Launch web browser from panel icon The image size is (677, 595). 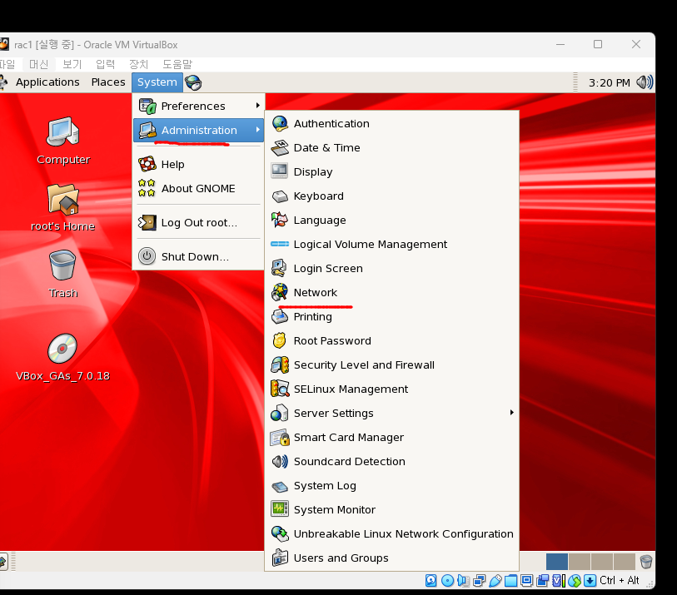[193, 82]
